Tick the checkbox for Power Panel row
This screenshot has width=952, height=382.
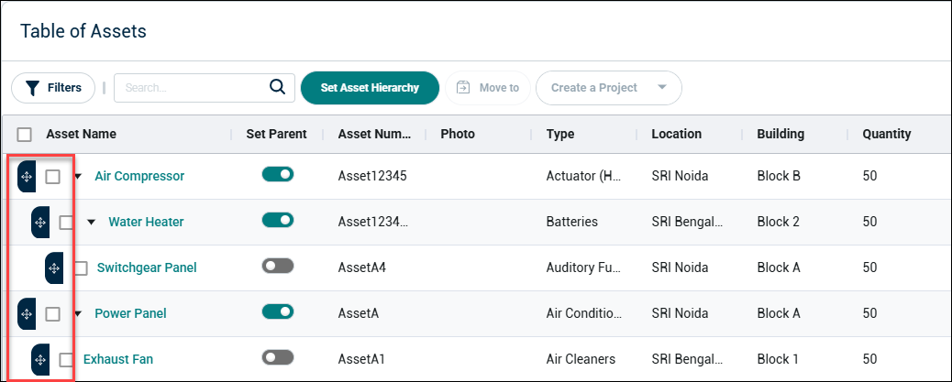pyautogui.click(x=53, y=314)
